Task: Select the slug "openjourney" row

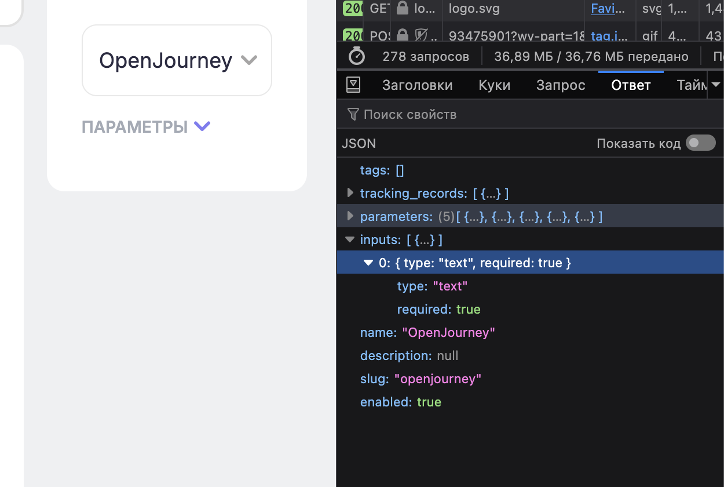Action: pos(530,379)
